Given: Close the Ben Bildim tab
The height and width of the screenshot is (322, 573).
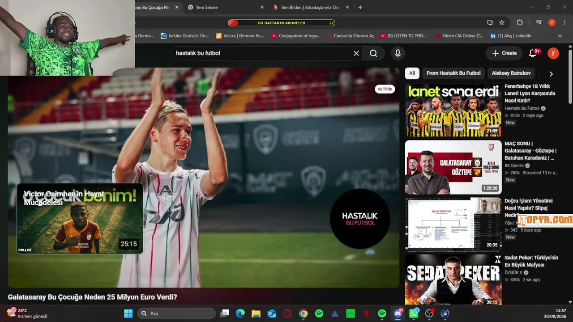Looking at the screenshot, I should [x=347, y=7].
